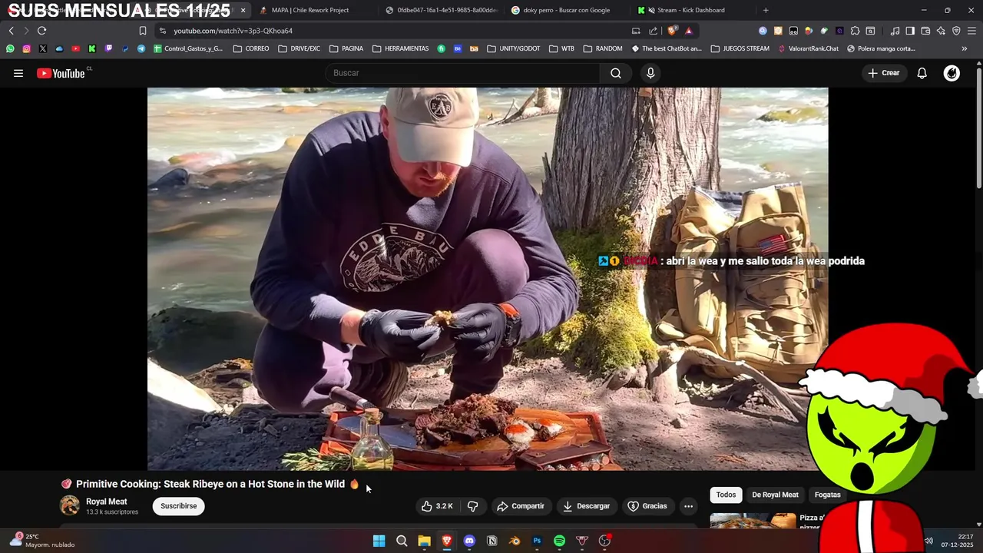This screenshot has width=983, height=553.
Task: Click the Buscar search input field
Action: (x=463, y=73)
